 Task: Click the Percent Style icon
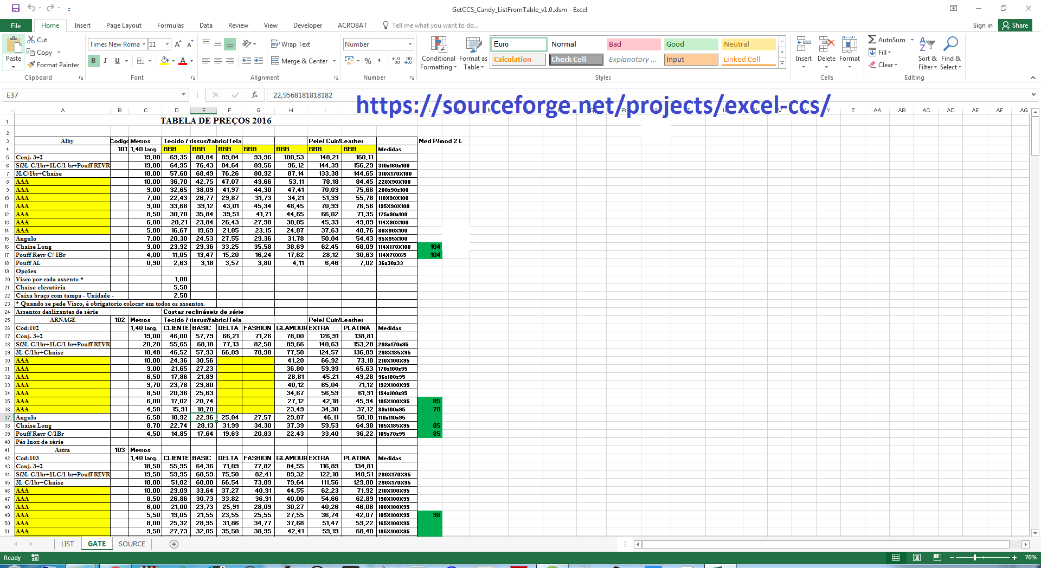point(368,61)
